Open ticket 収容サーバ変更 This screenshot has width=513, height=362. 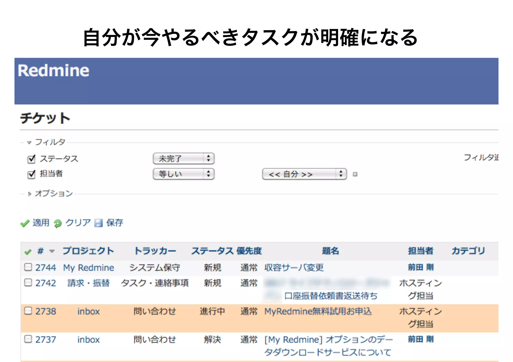(294, 267)
